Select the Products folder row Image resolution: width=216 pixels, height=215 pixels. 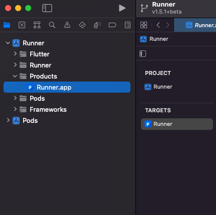67,76
